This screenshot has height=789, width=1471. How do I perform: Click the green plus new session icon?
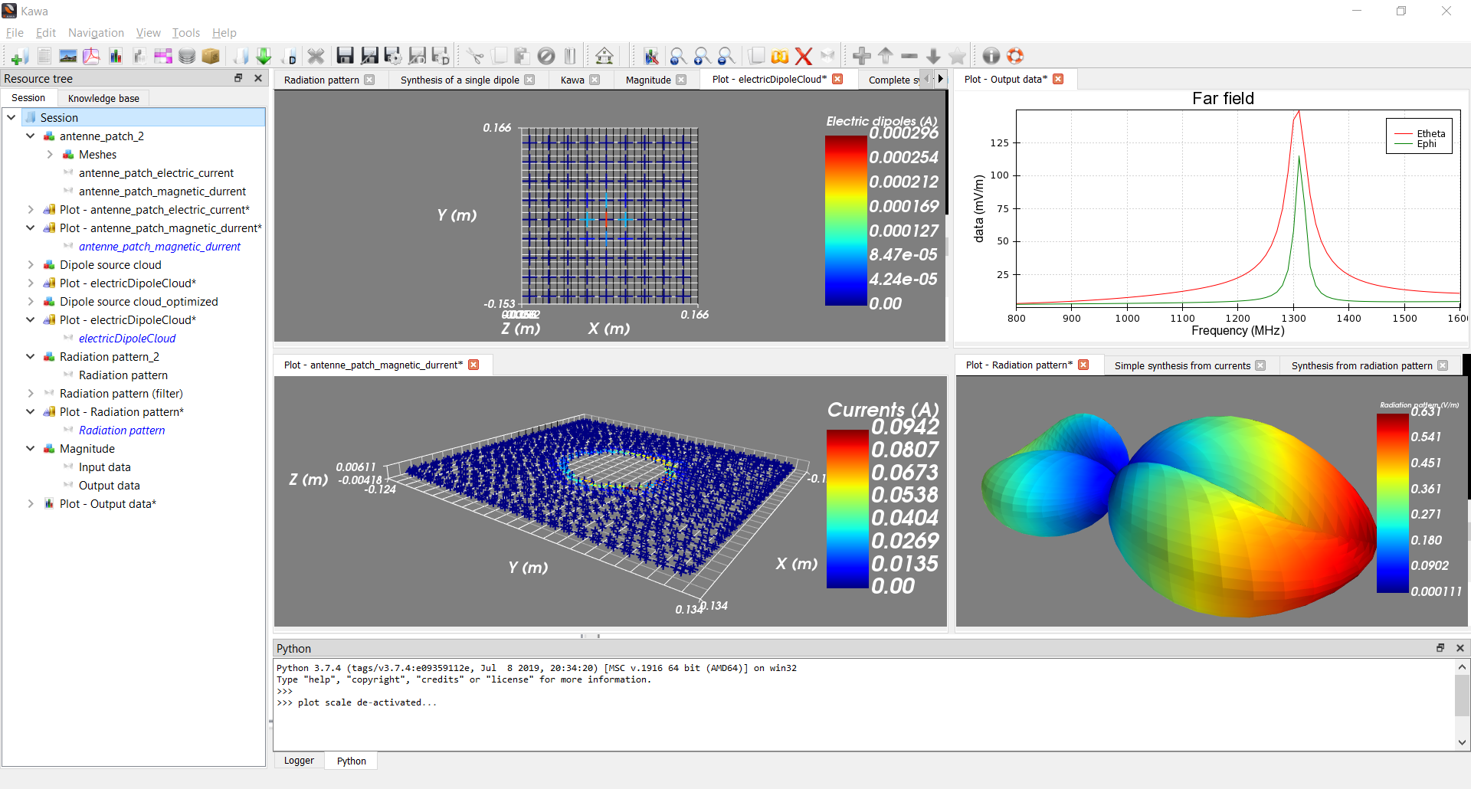pyautogui.click(x=20, y=57)
